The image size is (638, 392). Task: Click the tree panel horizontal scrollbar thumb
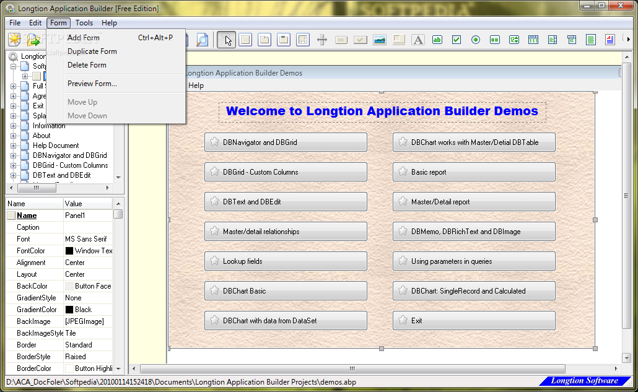point(37,188)
